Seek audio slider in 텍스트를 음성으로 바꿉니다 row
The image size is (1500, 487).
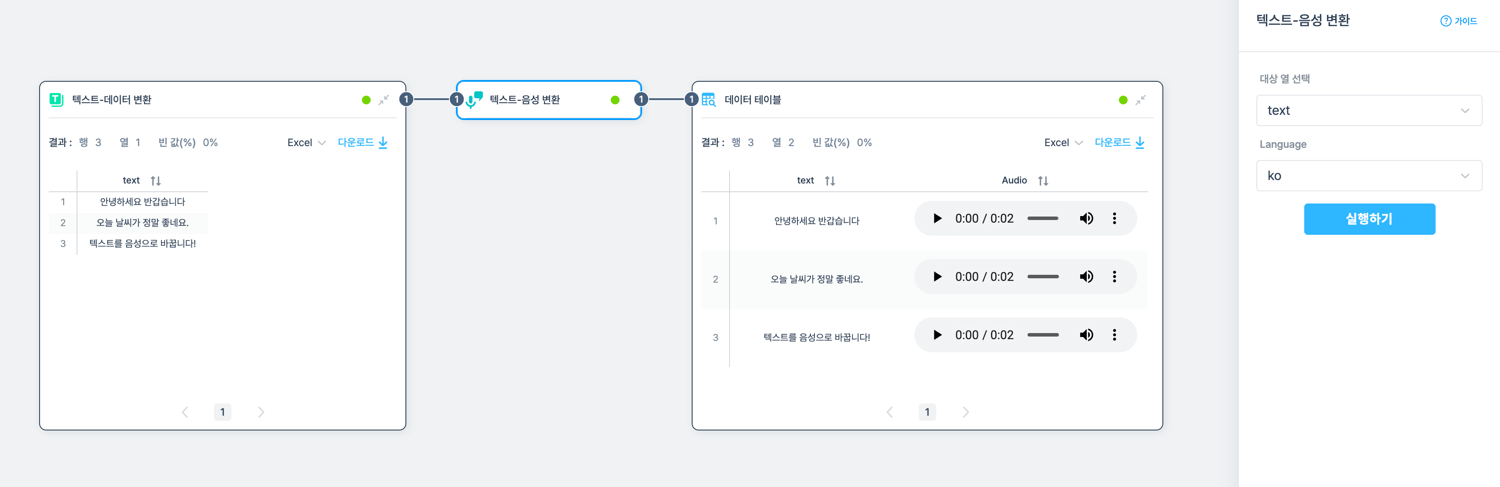click(1043, 334)
